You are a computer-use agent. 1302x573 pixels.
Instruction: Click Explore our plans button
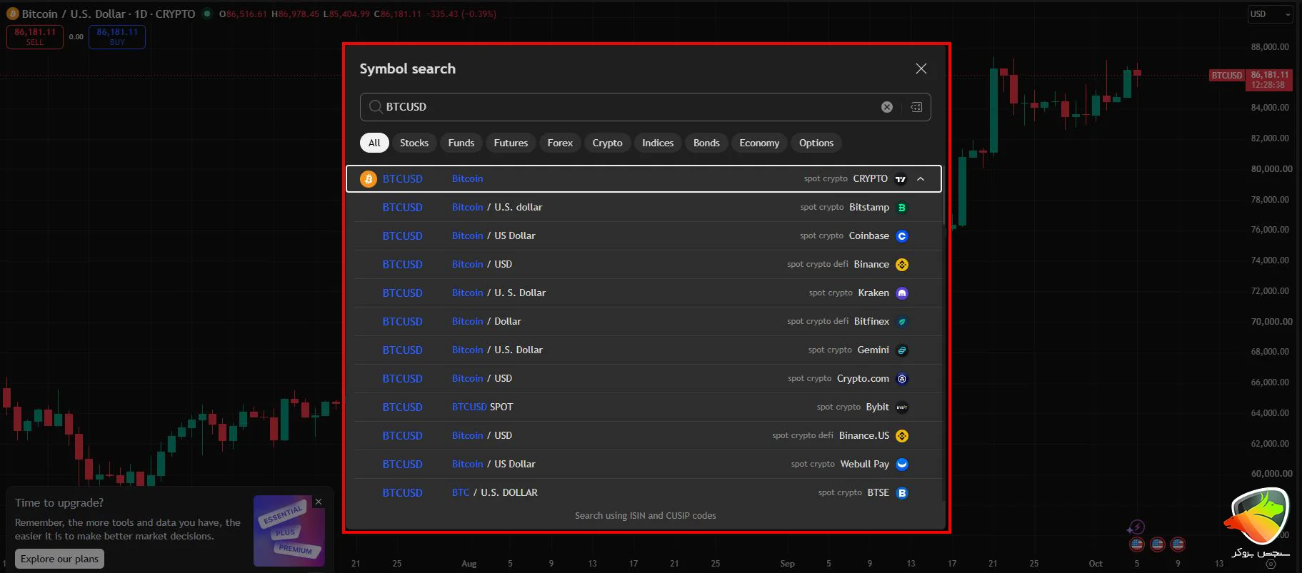pyautogui.click(x=59, y=559)
